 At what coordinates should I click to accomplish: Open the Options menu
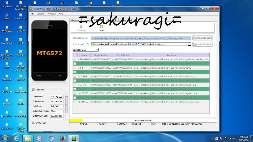[41, 14]
